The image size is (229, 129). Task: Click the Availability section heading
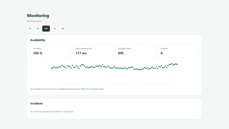[38, 40]
